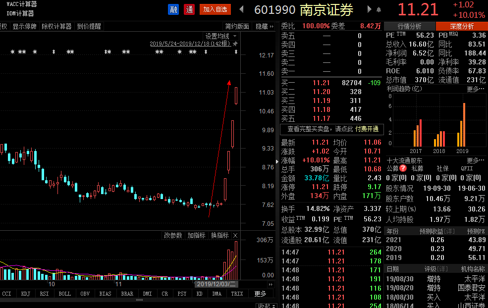Select the TRIX indicator tab
Viewport: 488px width, 308px height.
237,294
